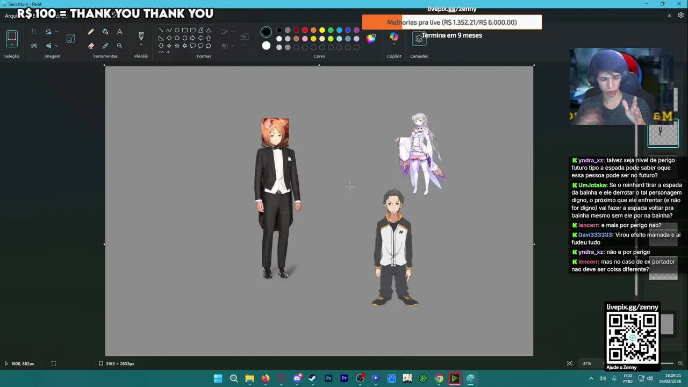
Task: Show hidden system tray icons
Action: coord(591,378)
